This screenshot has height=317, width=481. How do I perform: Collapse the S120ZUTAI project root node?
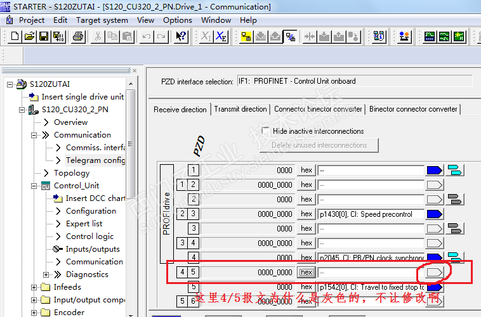click(x=10, y=84)
